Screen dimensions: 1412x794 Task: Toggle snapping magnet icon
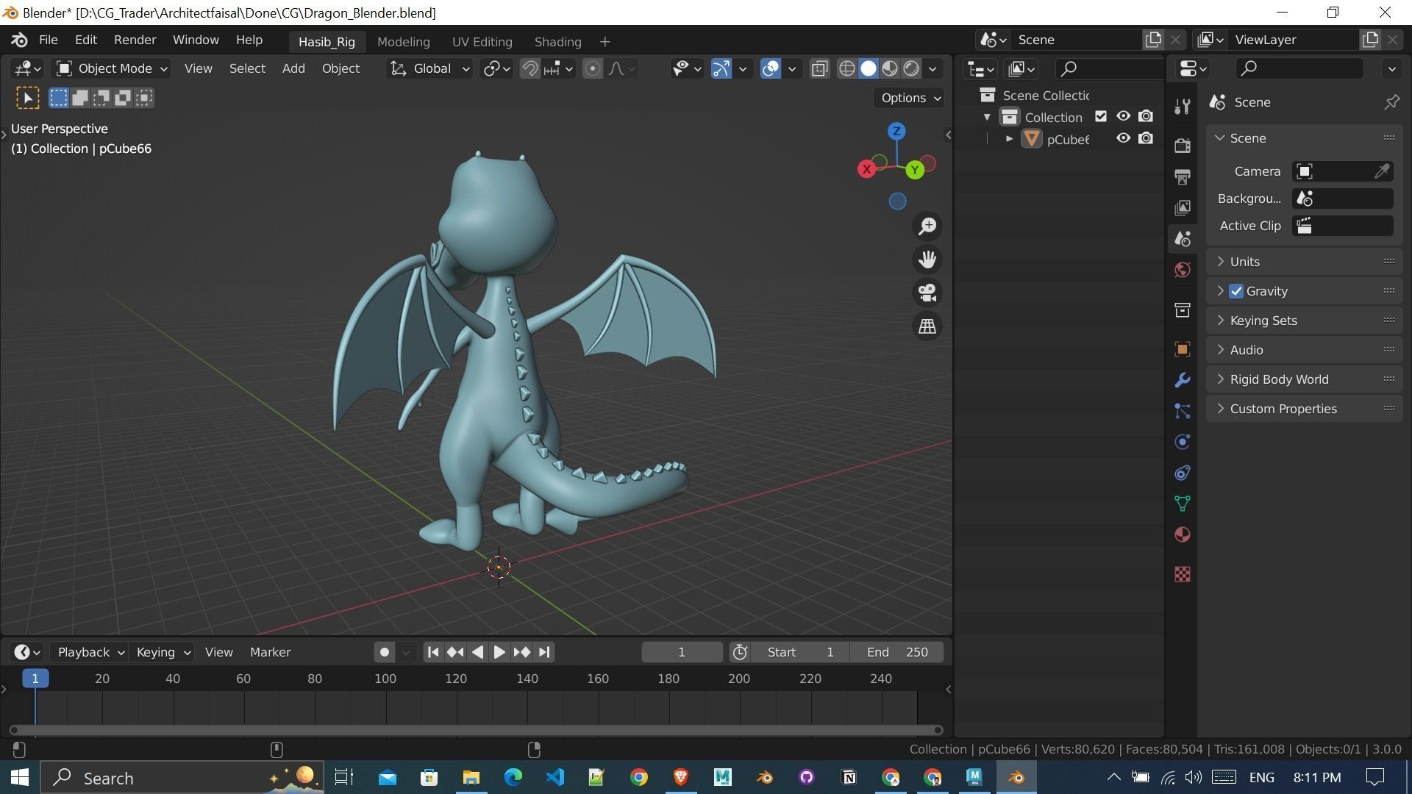[x=529, y=68]
